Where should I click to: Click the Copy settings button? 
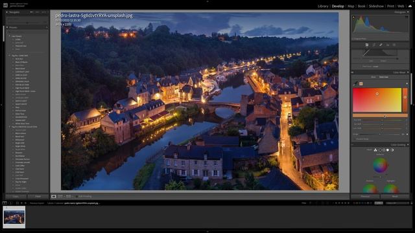coord(16,197)
